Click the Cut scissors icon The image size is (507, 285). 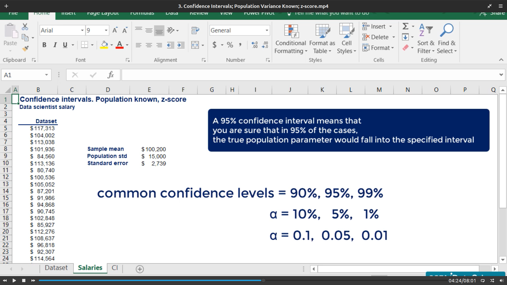click(x=25, y=27)
